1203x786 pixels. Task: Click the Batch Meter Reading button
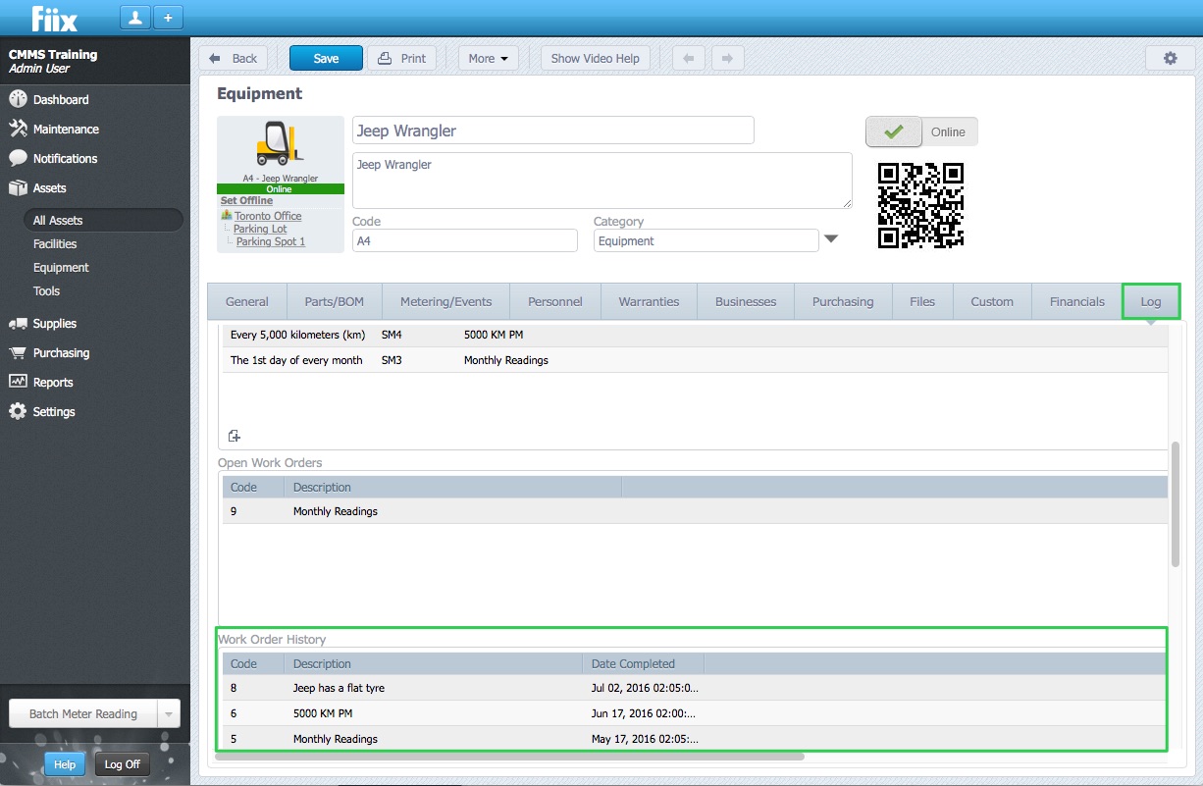pyautogui.click(x=83, y=713)
